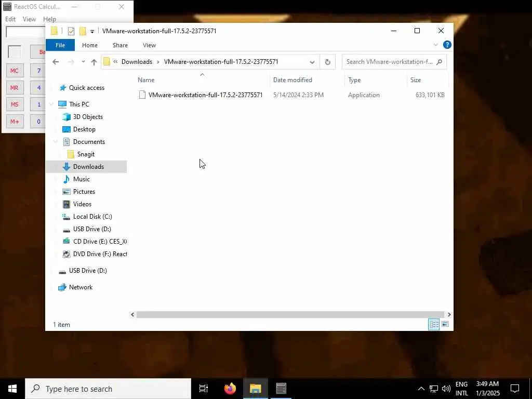Click Downloads in the address breadcrumb
The image size is (532, 399).
click(x=137, y=62)
